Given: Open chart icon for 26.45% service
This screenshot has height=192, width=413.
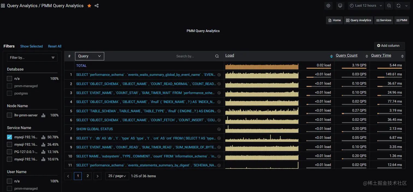Looking at the screenshot, I should [x=43, y=145].
